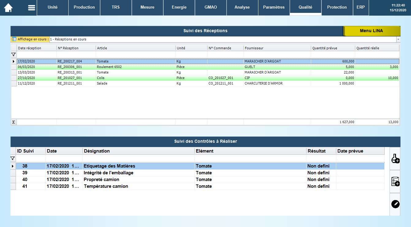The height and width of the screenshot is (227, 411).
Task: Click planned quantity 1 000,000
Action: click(347, 83)
